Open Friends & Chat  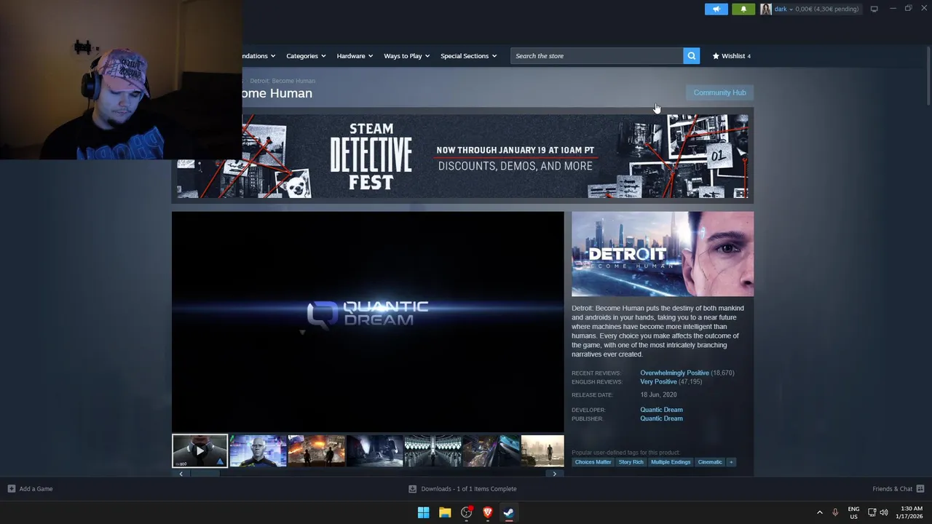[x=899, y=488]
